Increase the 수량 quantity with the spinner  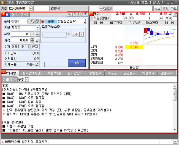[x=32, y=33]
